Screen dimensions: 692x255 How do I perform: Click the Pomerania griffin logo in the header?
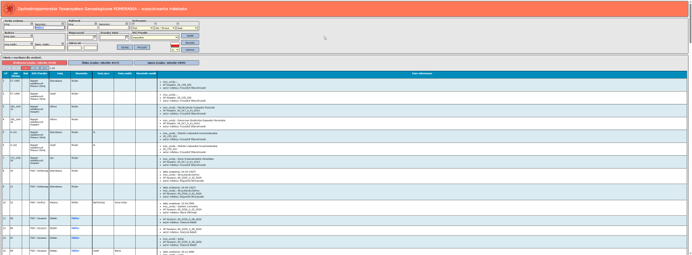click(9, 9)
